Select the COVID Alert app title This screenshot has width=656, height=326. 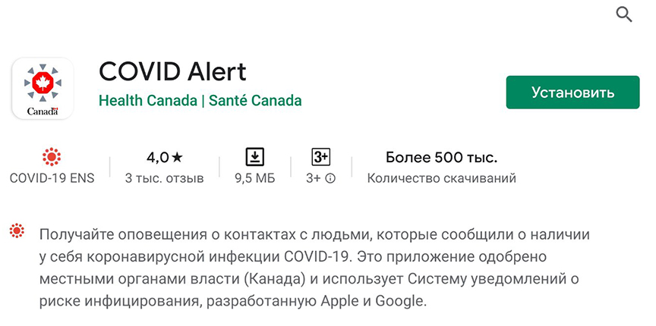click(173, 71)
